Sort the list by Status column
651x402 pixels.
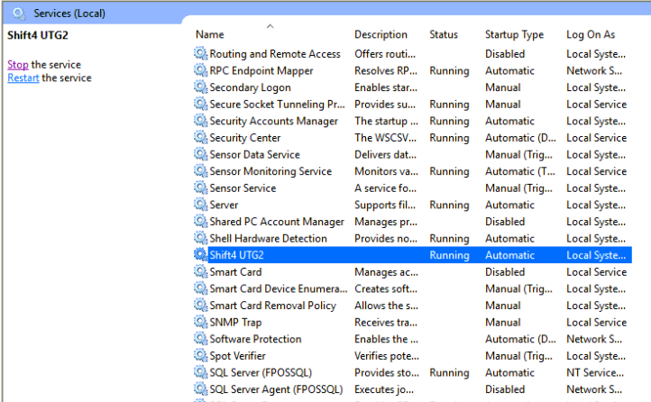[444, 35]
